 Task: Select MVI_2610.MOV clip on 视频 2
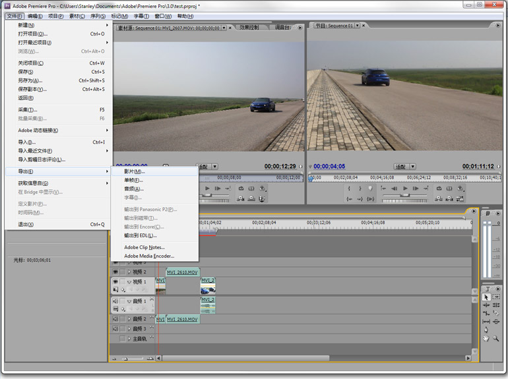(182, 272)
